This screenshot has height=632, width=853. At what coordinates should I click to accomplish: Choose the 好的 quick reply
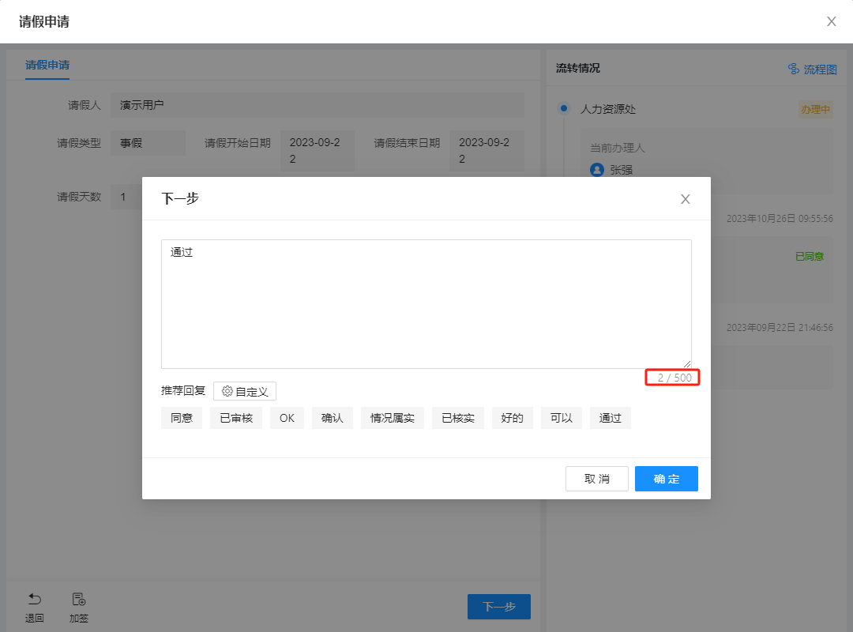click(x=513, y=418)
